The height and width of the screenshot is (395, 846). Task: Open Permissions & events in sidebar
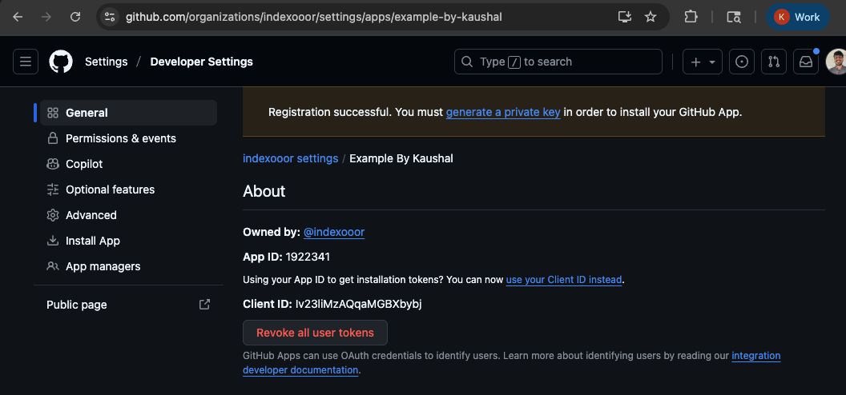coord(128,138)
